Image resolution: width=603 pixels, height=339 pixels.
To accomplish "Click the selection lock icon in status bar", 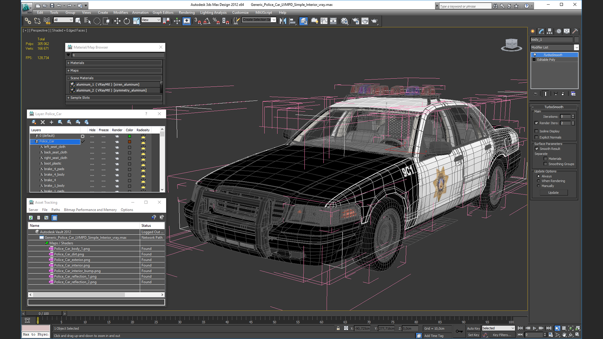I will pyautogui.click(x=338, y=328).
